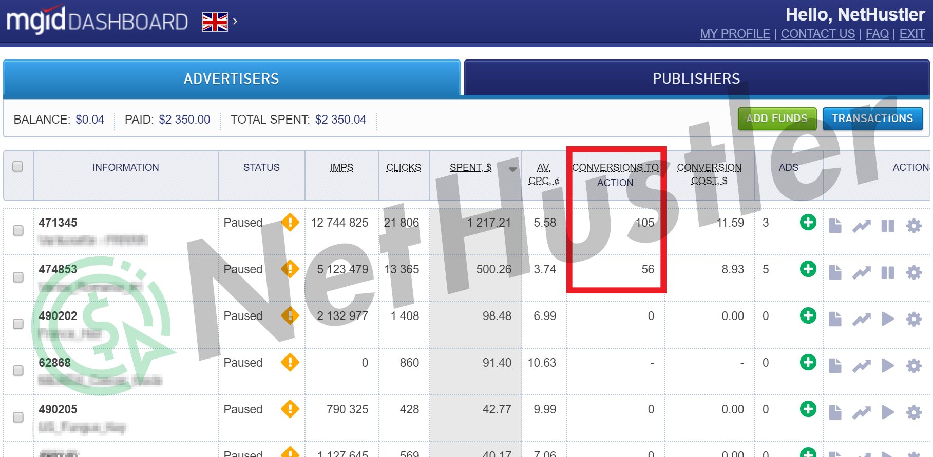Click the green plus icon for campaign 490205
Screen dimensions: 933x457
[x=808, y=409]
